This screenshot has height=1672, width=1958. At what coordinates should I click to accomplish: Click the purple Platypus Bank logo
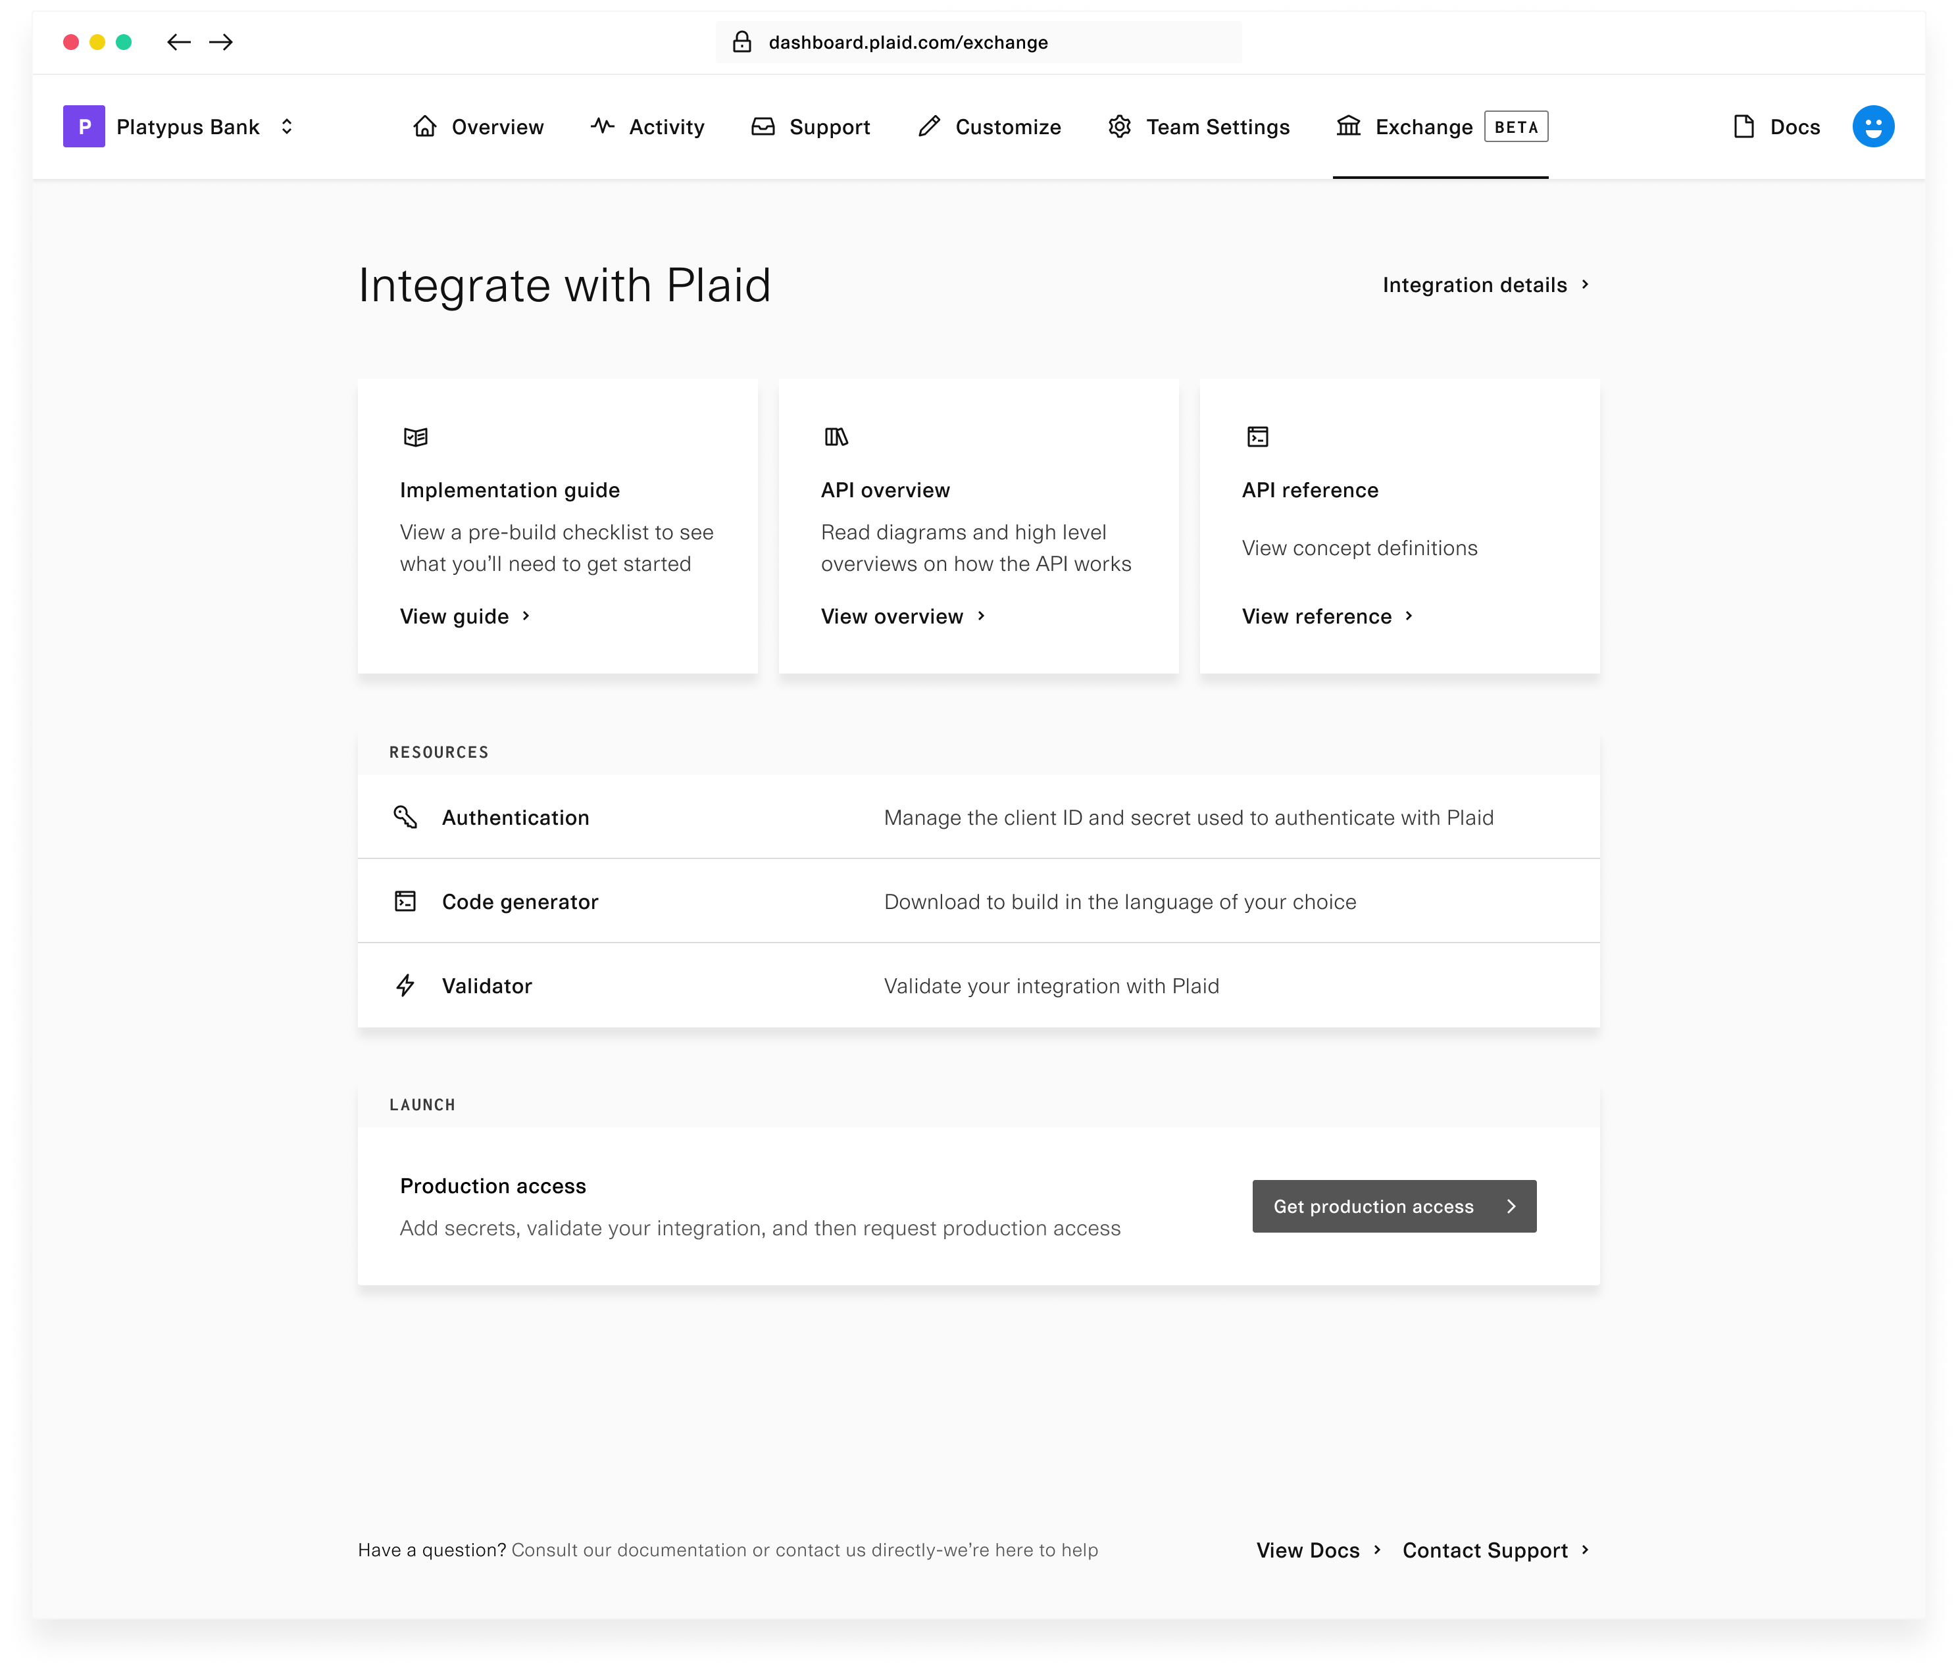[84, 126]
